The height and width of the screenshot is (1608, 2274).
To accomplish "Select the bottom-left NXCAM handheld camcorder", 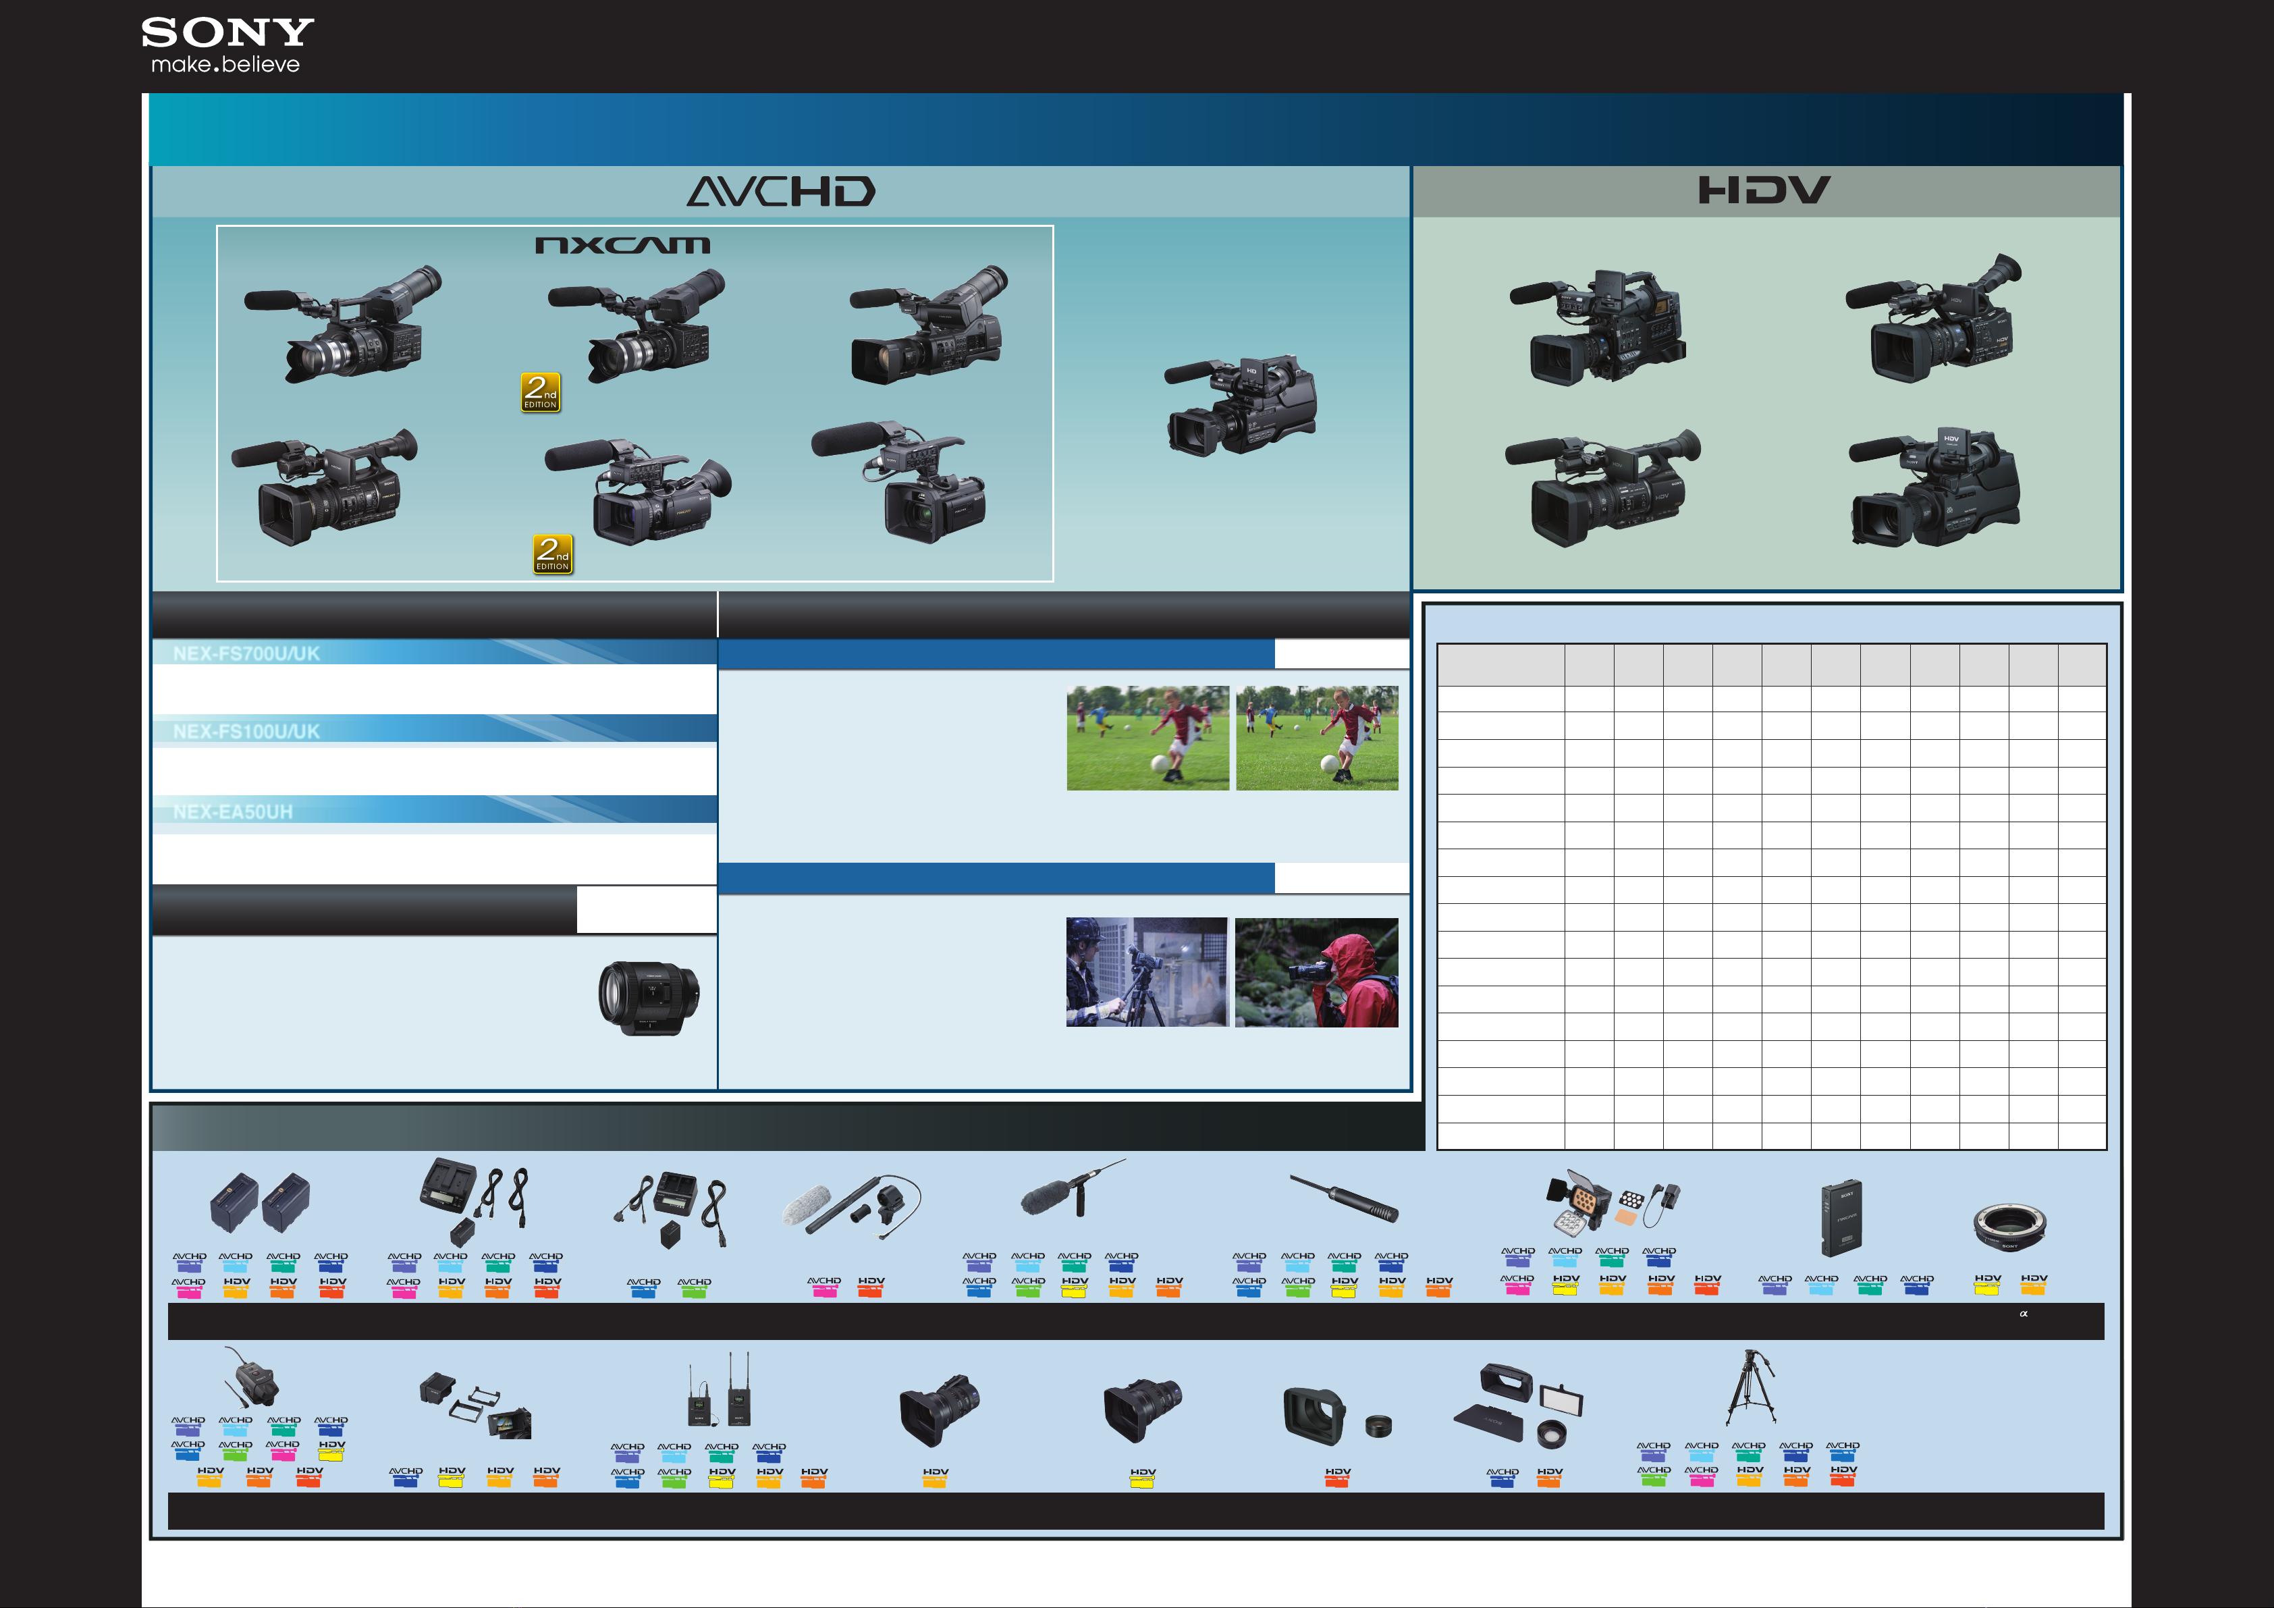I will (324, 487).
